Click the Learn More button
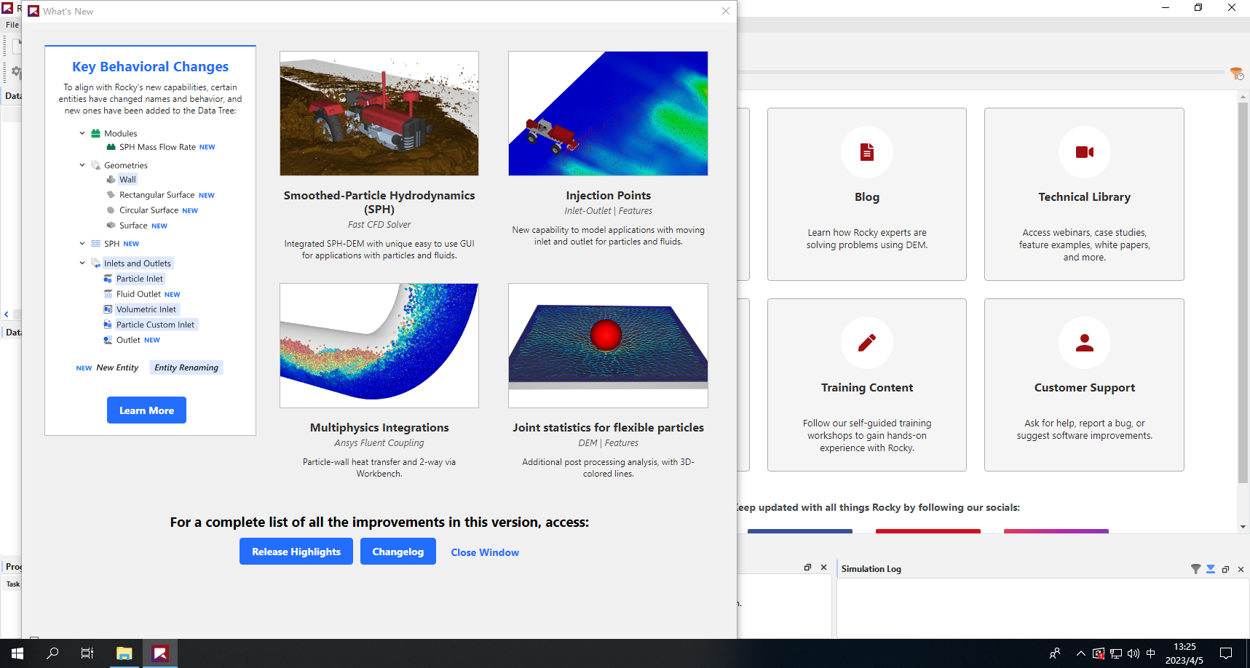Screen dimensions: 1250x668 (x=146, y=410)
